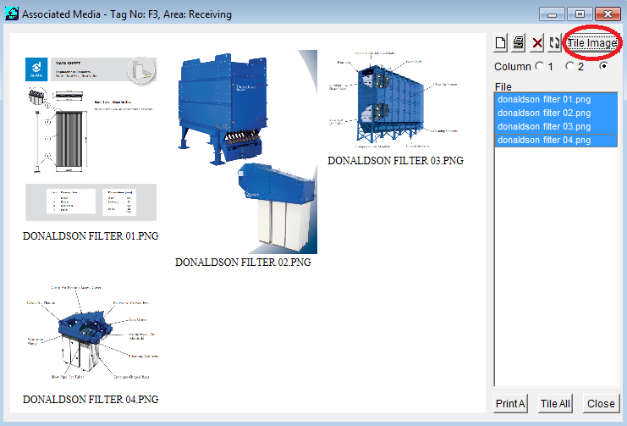The height and width of the screenshot is (426, 627).
Task: Select donaldson filter 03.png in file list
Action: (x=556, y=126)
